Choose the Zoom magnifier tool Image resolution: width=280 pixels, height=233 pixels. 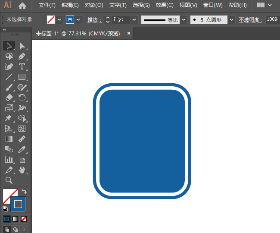(9, 180)
